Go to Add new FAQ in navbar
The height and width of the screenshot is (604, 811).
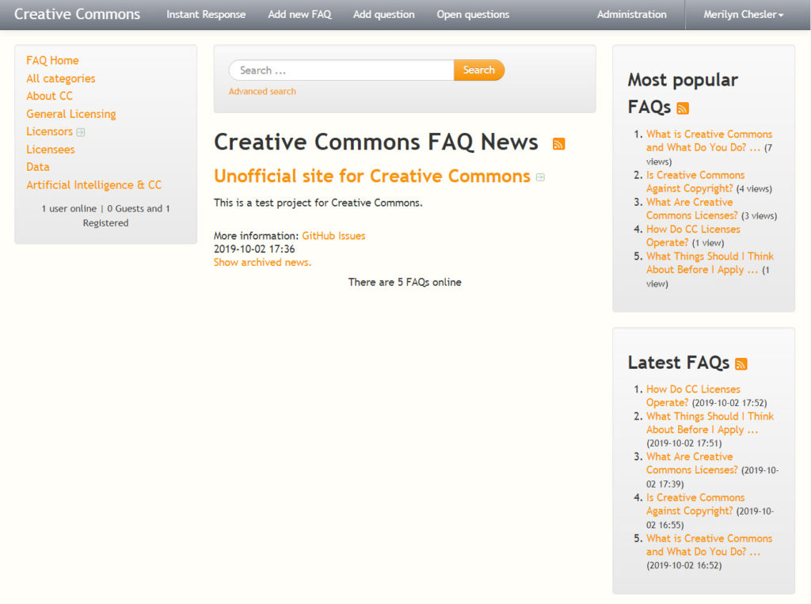(x=299, y=14)
